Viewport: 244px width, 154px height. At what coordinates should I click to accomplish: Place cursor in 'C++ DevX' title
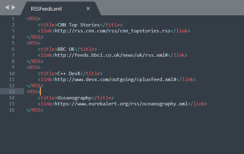click(69, 74)
